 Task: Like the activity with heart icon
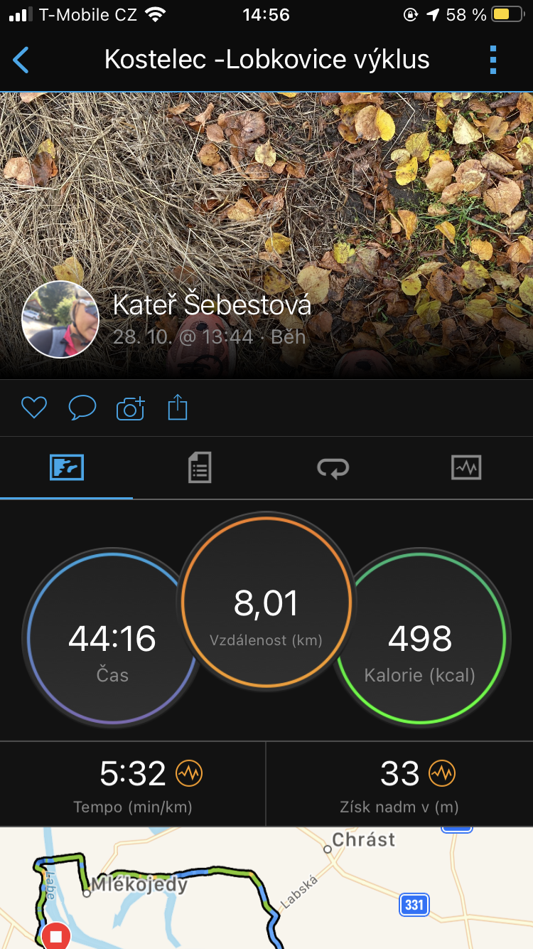click(33, 408)
